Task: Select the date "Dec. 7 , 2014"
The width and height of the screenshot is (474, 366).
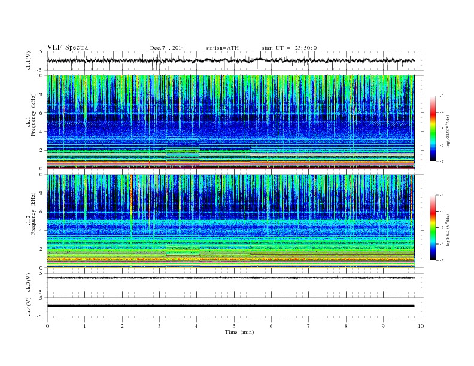Action: click(167, 48)
